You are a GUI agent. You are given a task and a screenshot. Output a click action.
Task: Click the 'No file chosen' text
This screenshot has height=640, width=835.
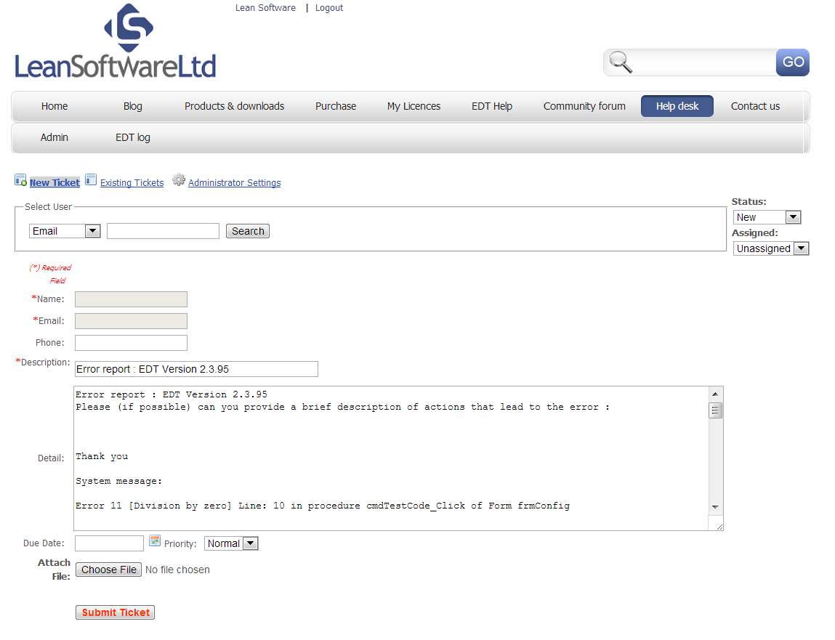(x=177, y=570)
